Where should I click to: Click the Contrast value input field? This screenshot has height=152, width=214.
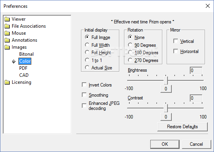[x=196, y=98]
